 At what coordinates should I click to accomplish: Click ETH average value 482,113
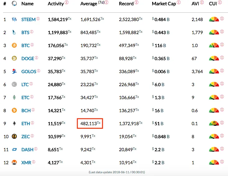click(x=90, y=123)
